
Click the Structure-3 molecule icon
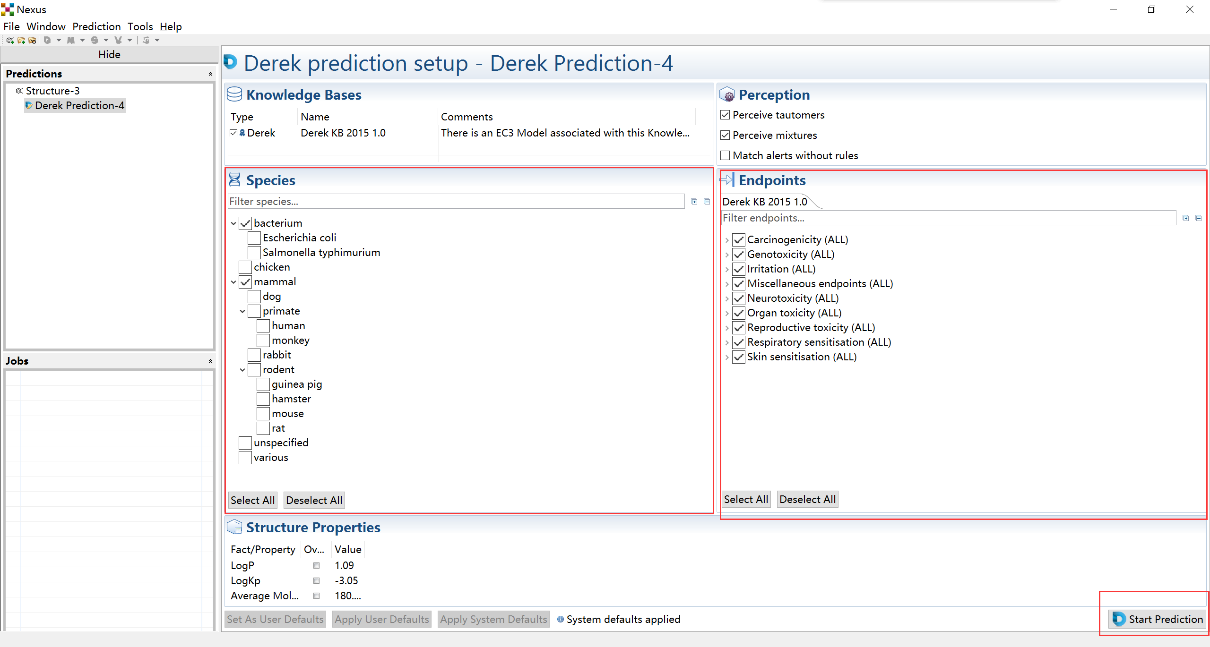pos(19,91)
